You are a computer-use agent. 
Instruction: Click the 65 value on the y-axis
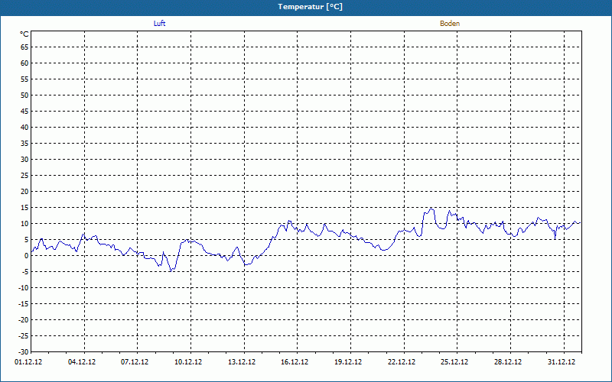pyautogui.click(x=24, y=47)
